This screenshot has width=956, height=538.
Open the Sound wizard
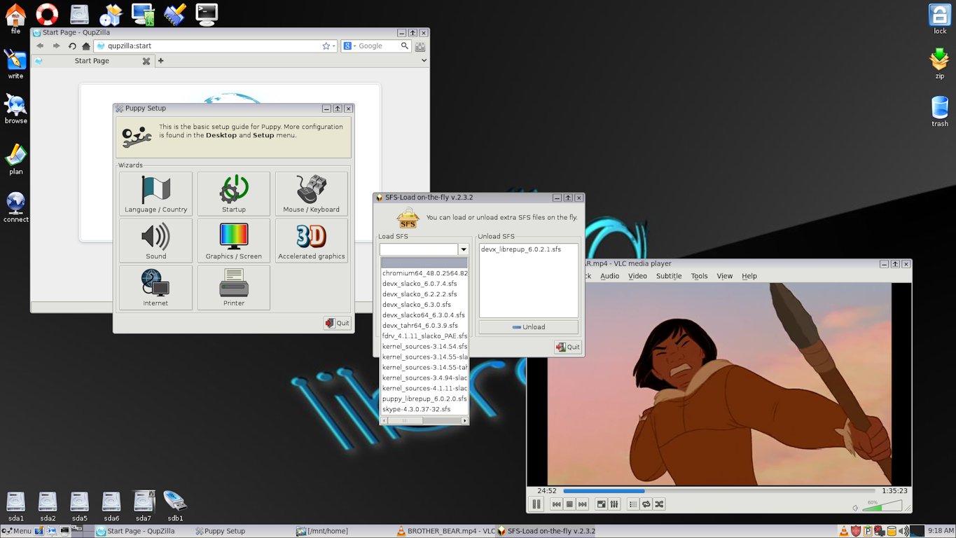click(x=156, y=241)
